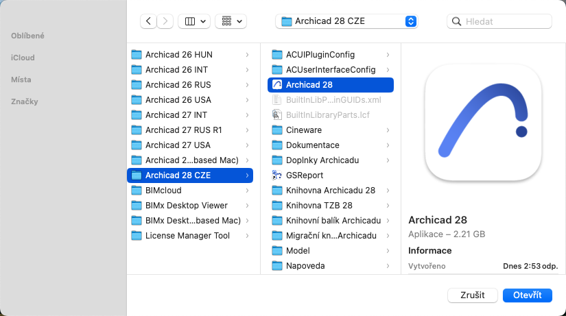566x316 pixels.
Task: Expand the Dokumentace folder chevron
Action: pyautogui.click(x=388, y=145)
